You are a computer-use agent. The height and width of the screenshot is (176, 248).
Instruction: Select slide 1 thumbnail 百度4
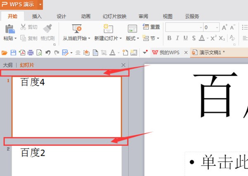coord(67,107)
